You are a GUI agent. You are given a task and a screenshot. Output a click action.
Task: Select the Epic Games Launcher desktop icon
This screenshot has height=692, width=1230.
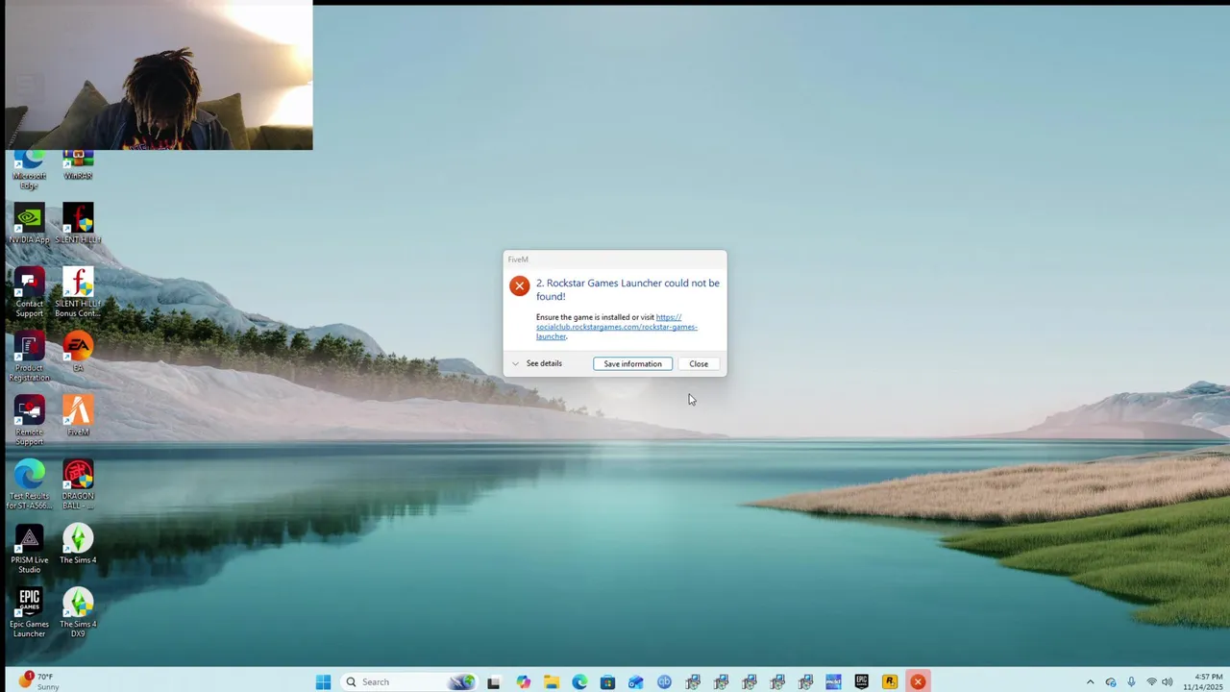tap(29, 612)
